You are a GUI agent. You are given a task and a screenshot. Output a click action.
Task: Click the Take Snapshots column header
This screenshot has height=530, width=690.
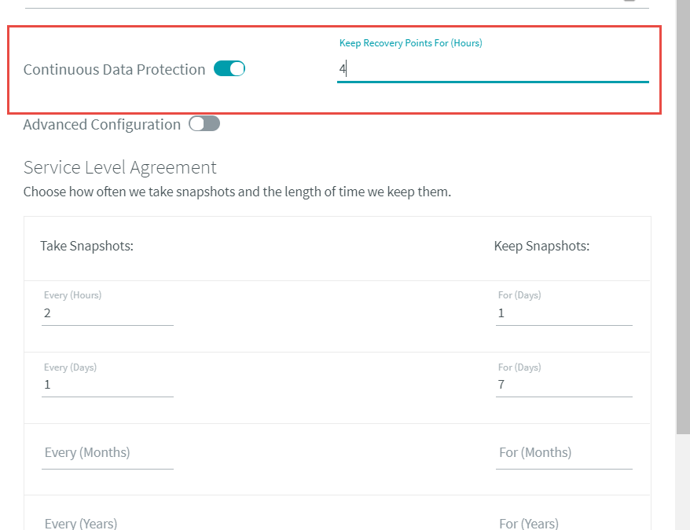coord(86,246)
